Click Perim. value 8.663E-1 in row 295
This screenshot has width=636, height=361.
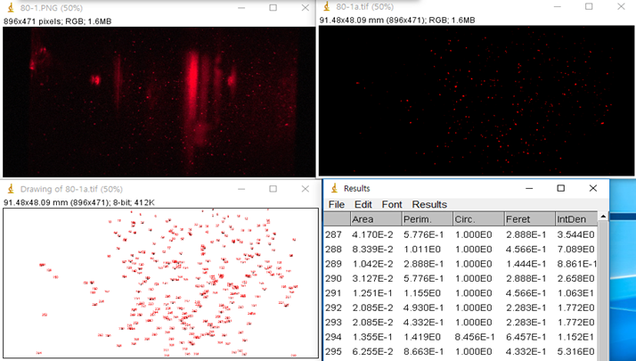click(x=423, y=351)
